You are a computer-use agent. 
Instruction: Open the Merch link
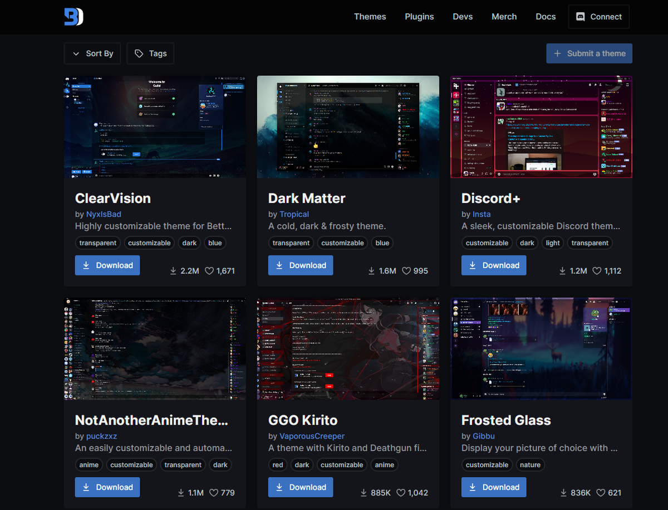coord(504,17)
